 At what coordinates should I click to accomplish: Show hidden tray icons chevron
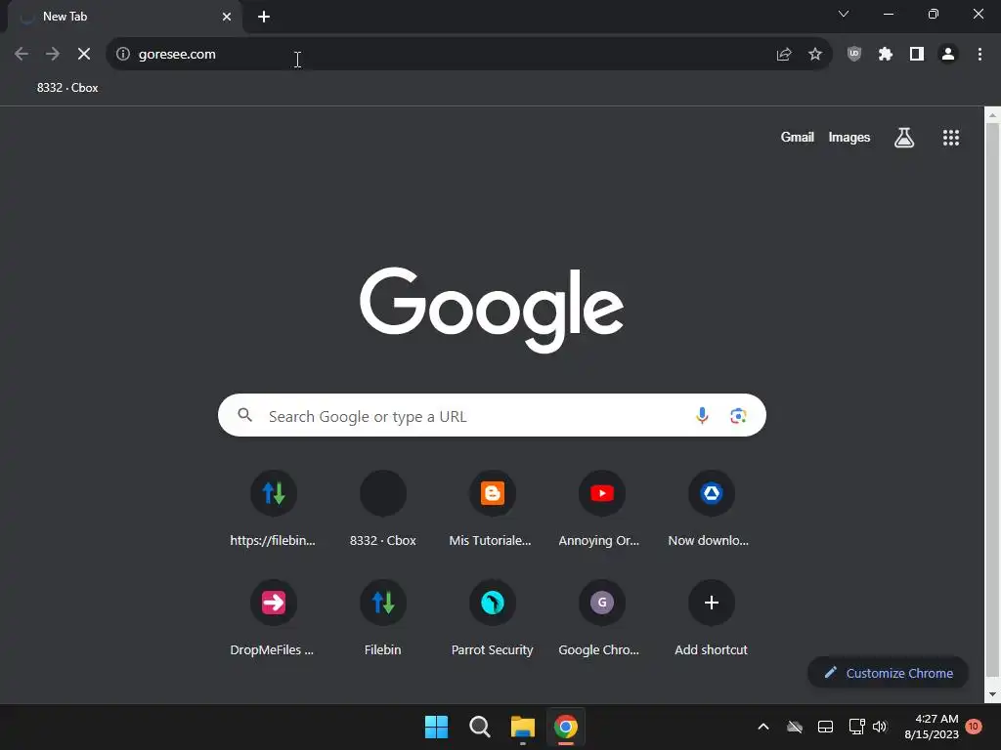pos(762,727)
